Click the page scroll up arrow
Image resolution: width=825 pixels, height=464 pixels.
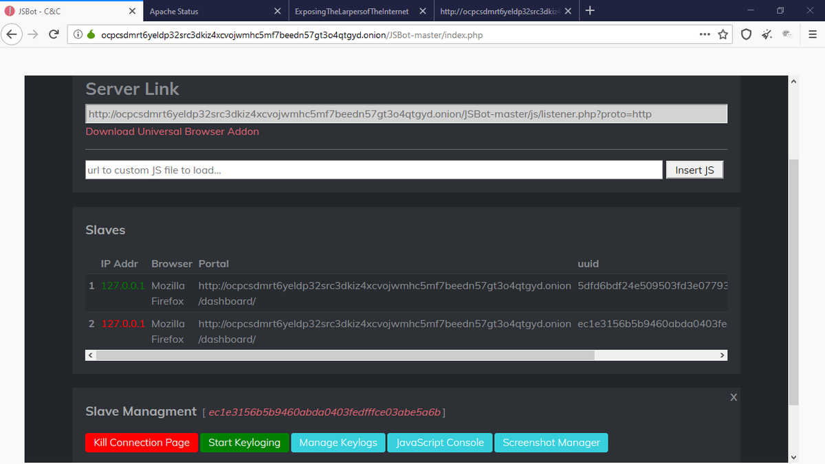[x=793, y=81]
